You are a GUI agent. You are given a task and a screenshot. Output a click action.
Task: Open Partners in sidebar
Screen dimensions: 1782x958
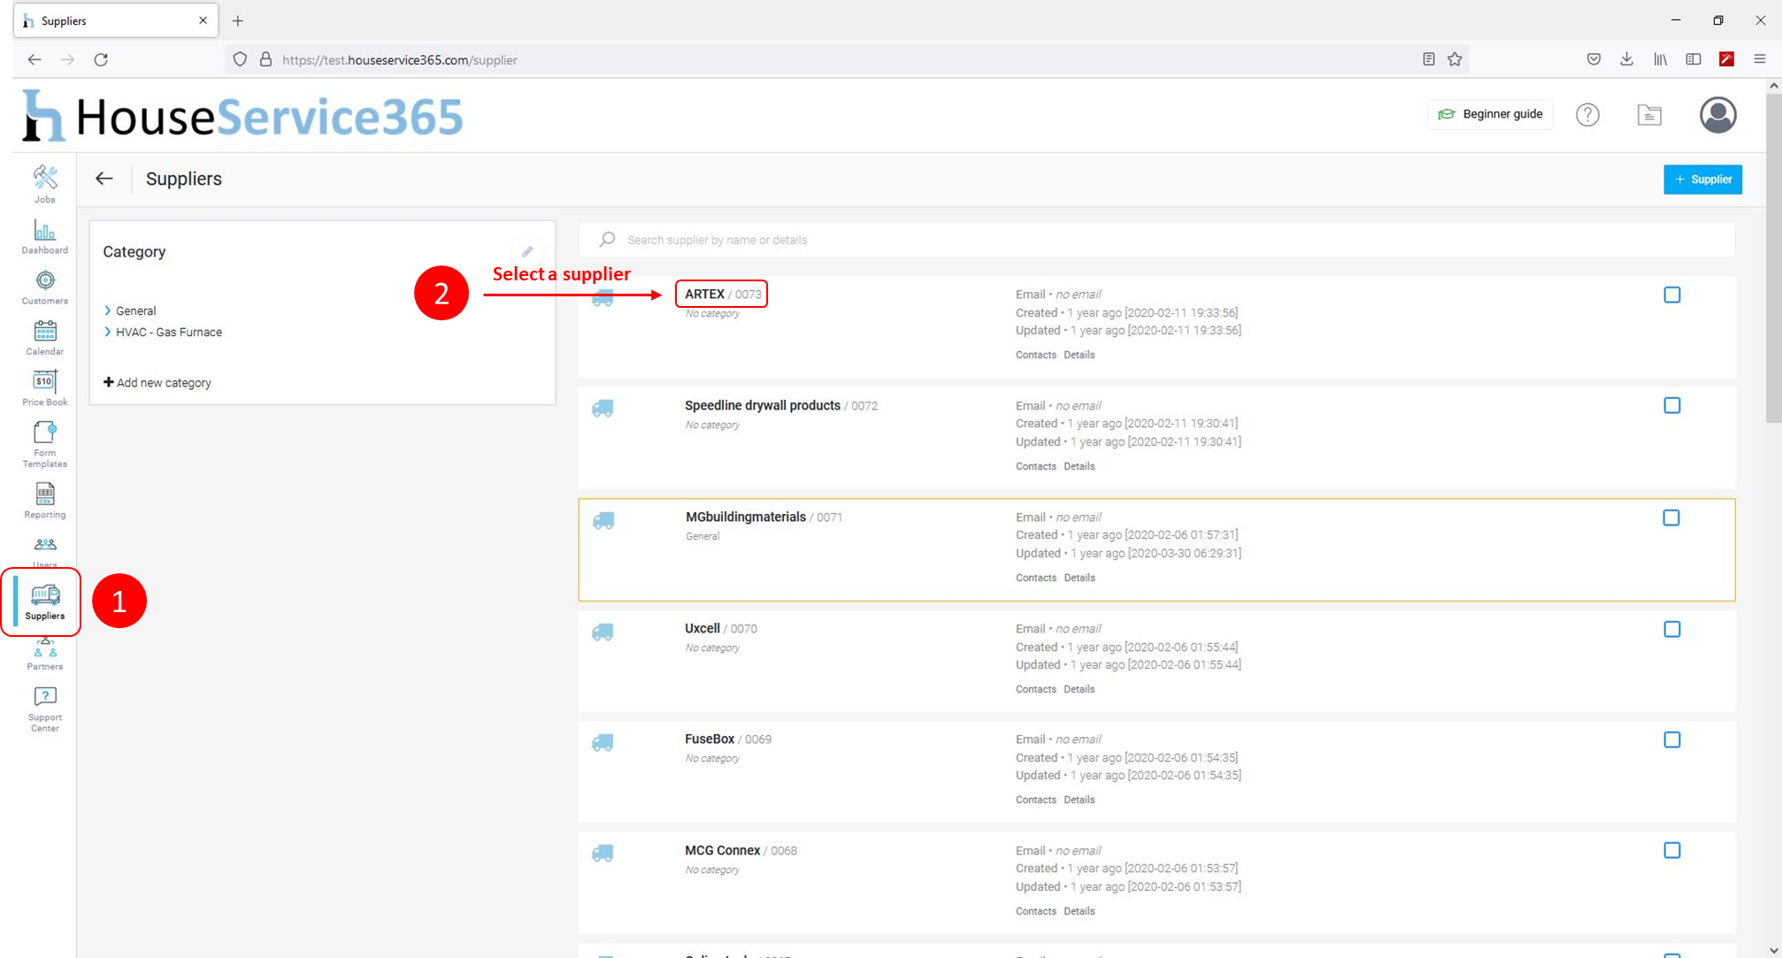44,655
